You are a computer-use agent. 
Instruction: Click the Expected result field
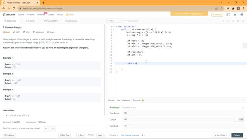(x=183, y=126)
